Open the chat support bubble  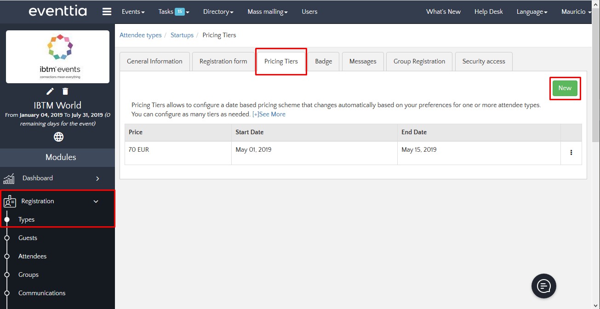tap(543, 286)
